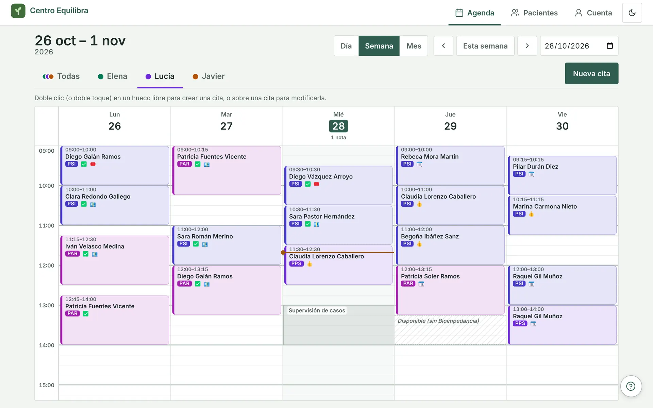This screenshot has width=653, height=408.
Task: Click PPS tag on Claudia Lorenzo Caballero 11:30
Action: point(296,264)
